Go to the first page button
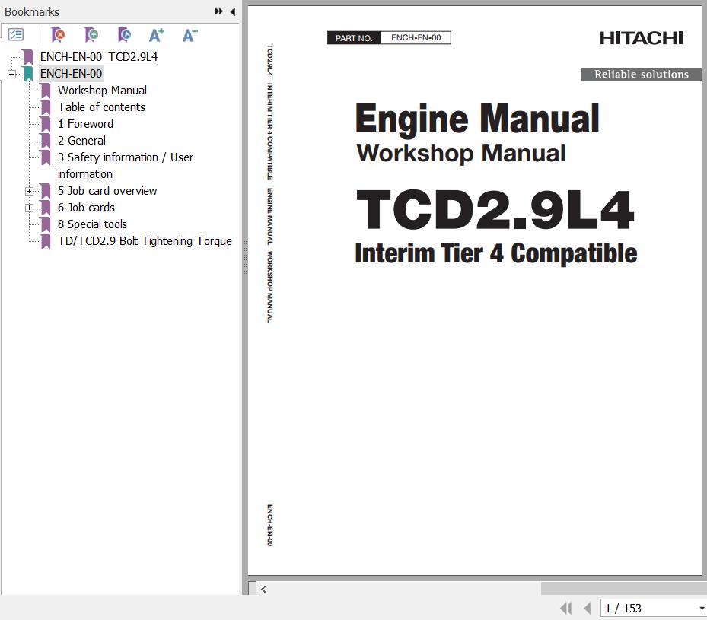This screenshot has height=620, width=707. [x=566, y=609]
